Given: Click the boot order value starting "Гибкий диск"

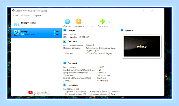Looking at the screenshot, I should click(x=101, y=49).
